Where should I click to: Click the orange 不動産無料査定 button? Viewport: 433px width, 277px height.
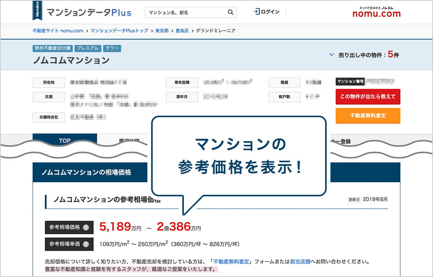tap(368, 116)
